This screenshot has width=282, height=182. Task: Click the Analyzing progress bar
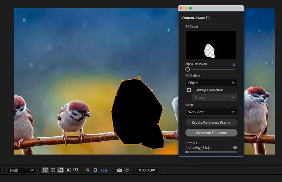[x=211, y=152]
